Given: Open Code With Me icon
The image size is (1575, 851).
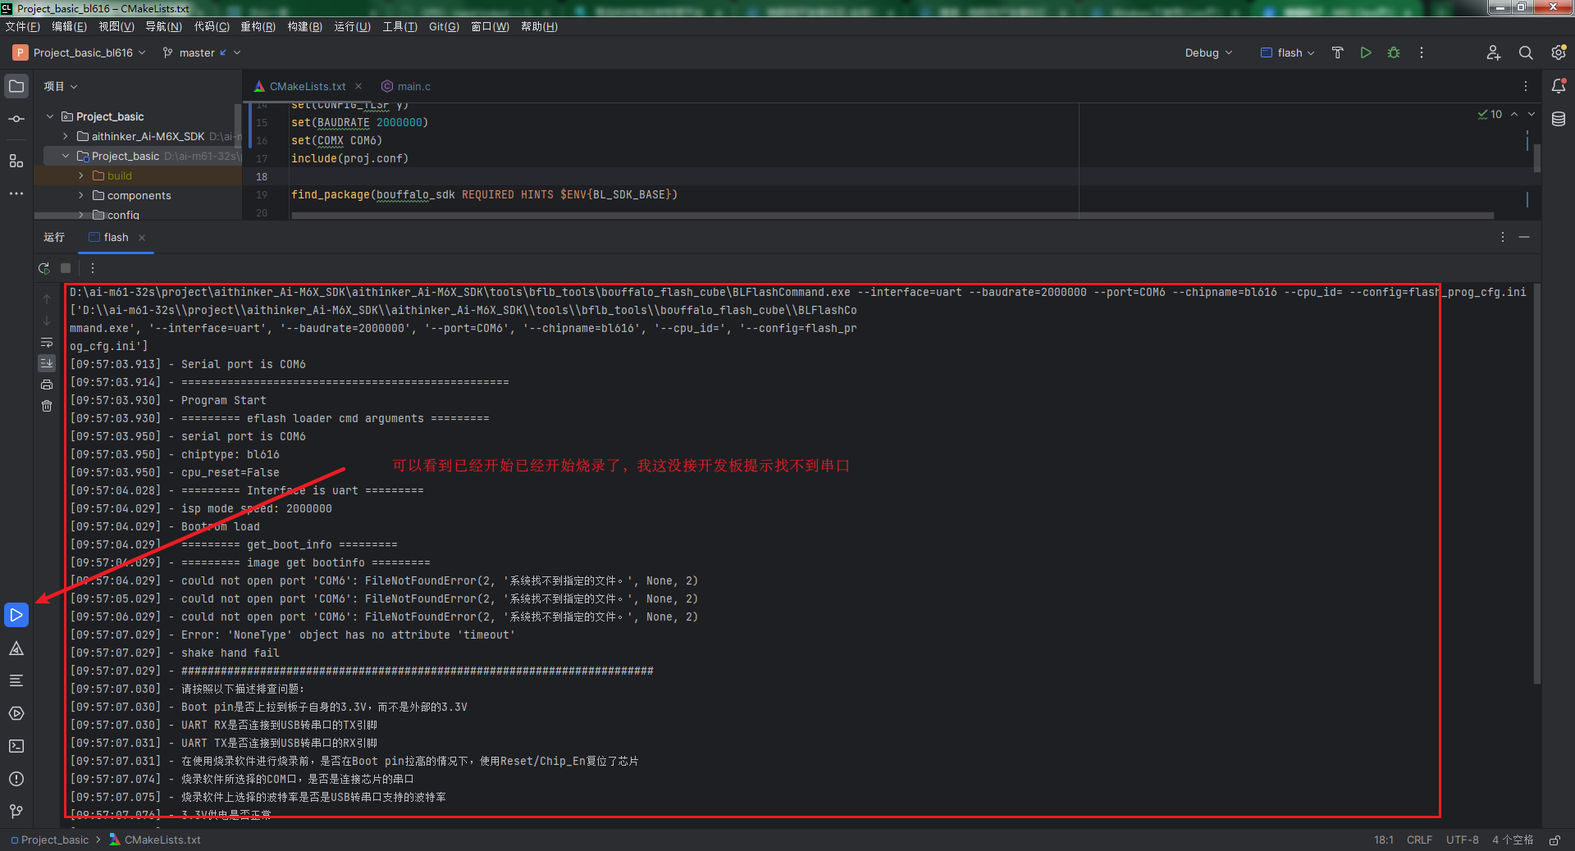Looking at the screenshot, I should point(1494,52).
